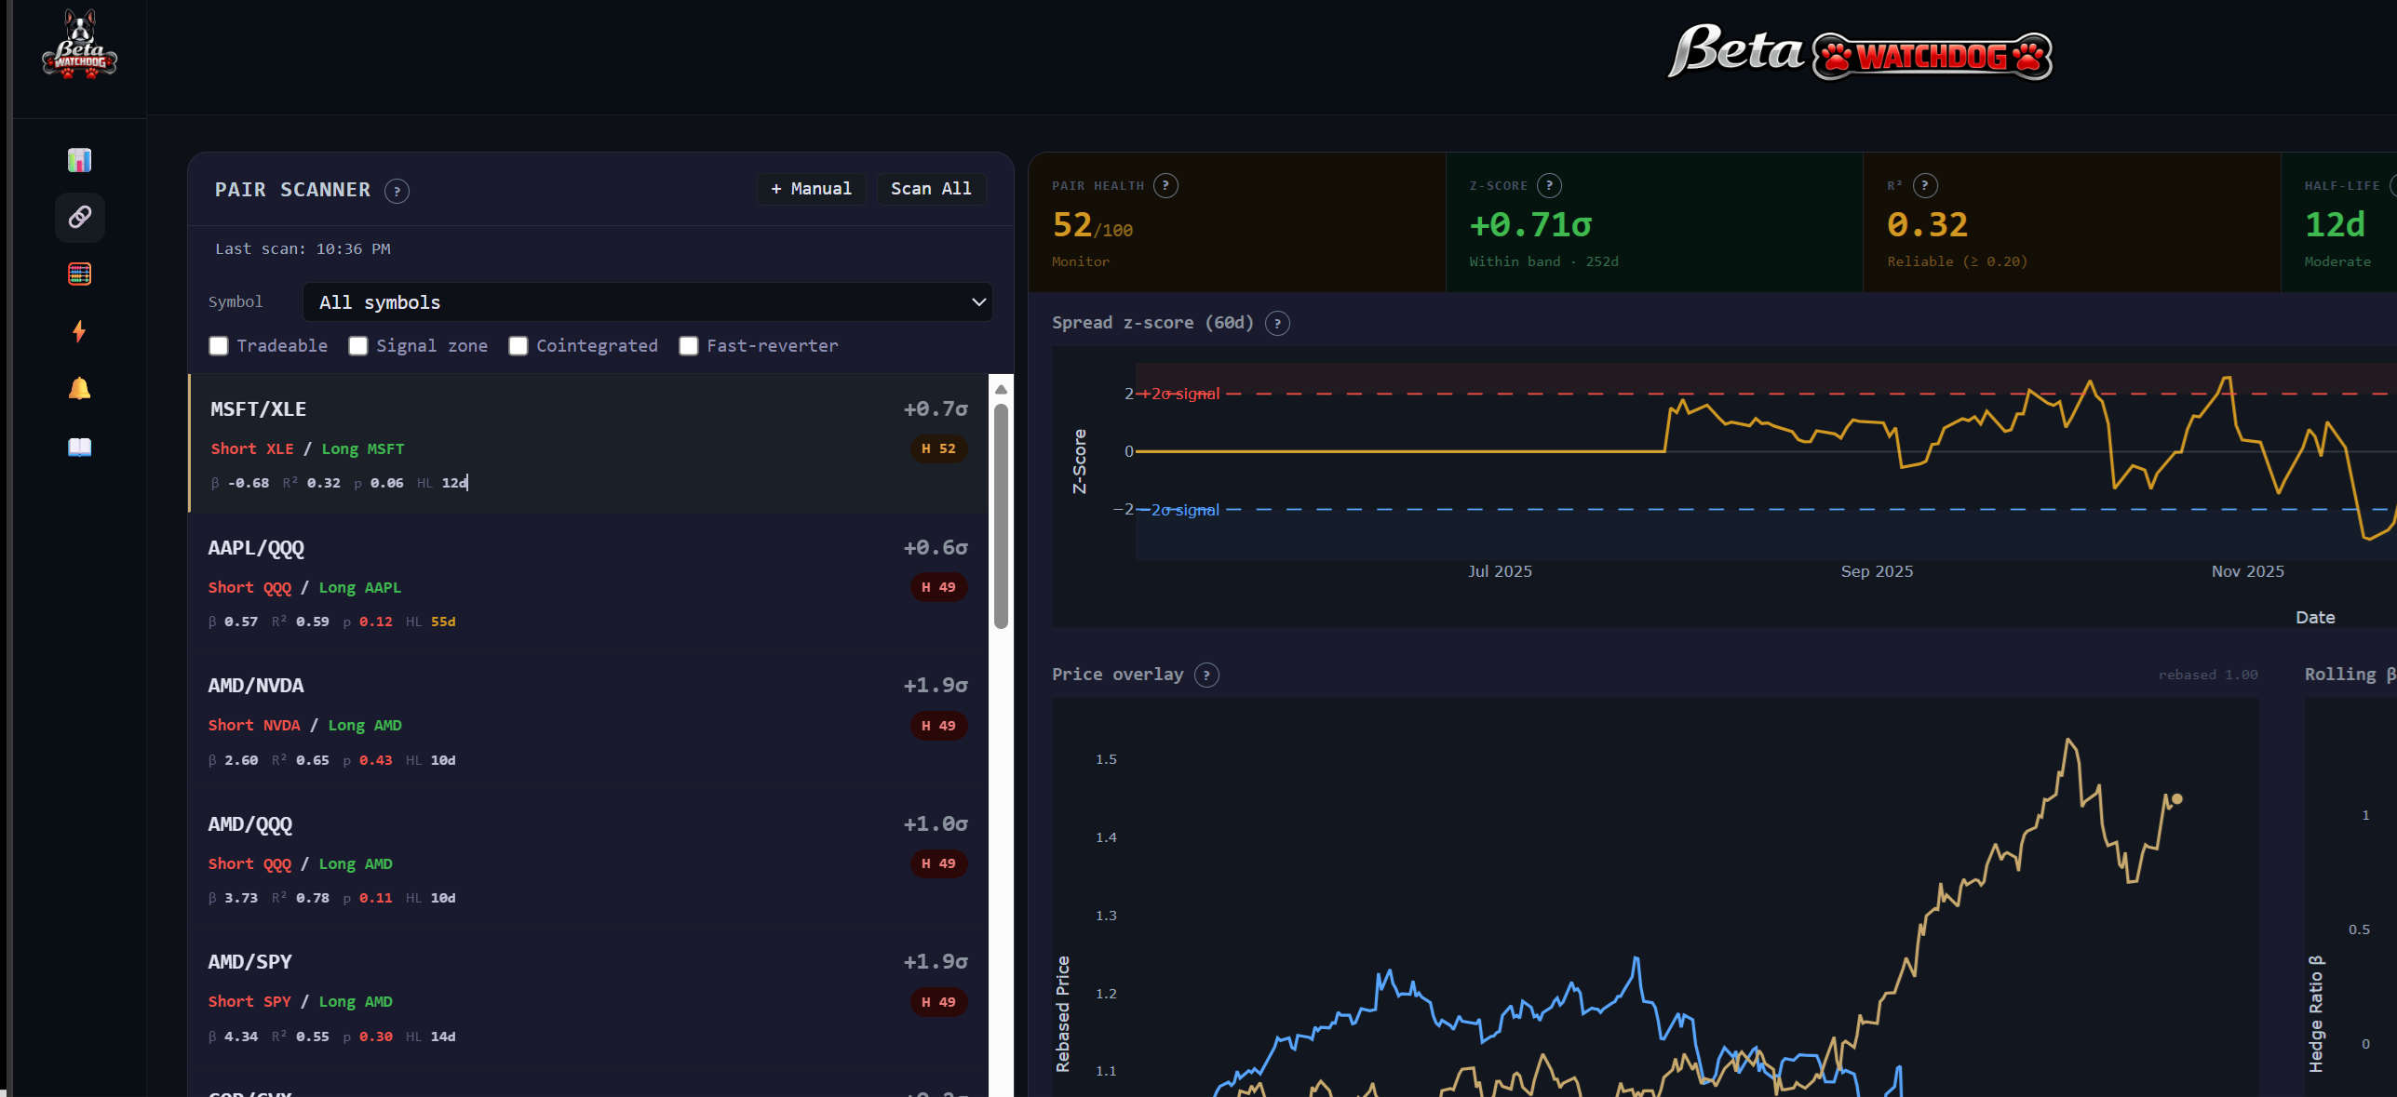
Task: Select the AMD/QQQ pair row
Action: pos(588,859)
